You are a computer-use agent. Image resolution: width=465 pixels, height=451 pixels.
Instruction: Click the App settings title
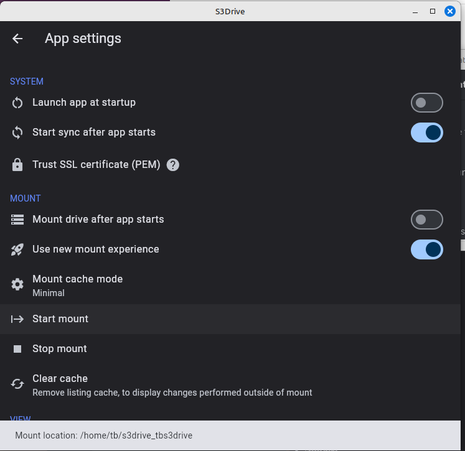(x=83, y=39)
